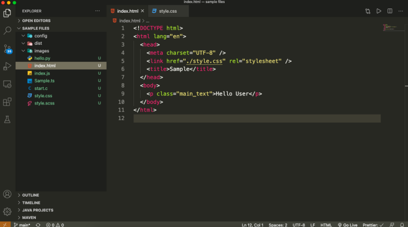Viewport: 408px width, 227px height.
Task: Open the notifications bell in status bar
Action: (x=402, y=225)
